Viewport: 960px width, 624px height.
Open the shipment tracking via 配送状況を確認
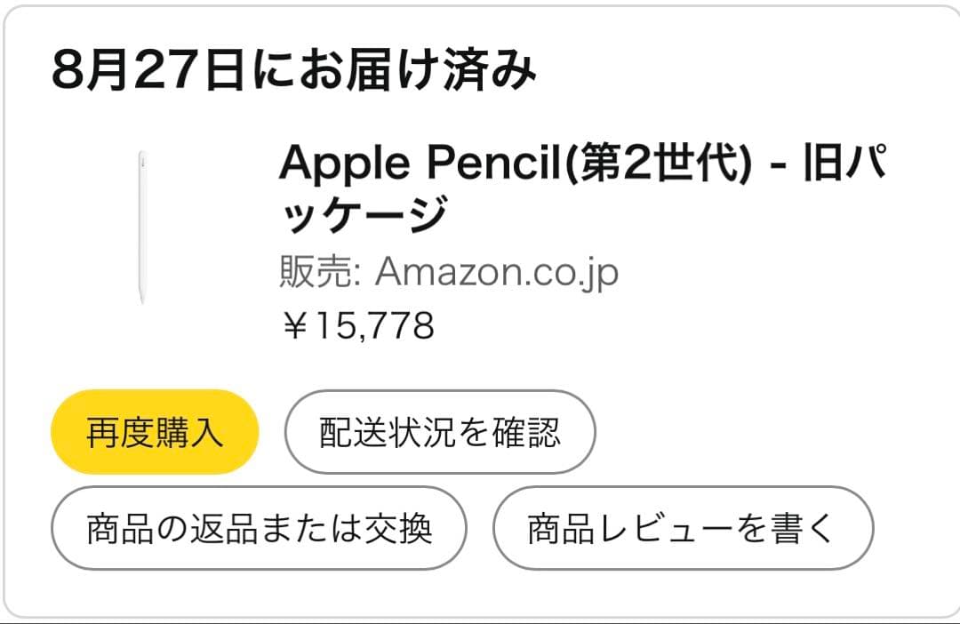(440, 430)
